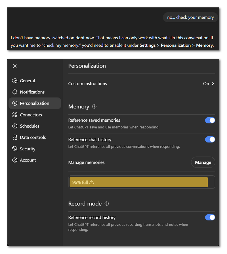Expand Custom instructions via the chevron arrow
This screenshot has width=227, height=254.
tap(213, 83)
